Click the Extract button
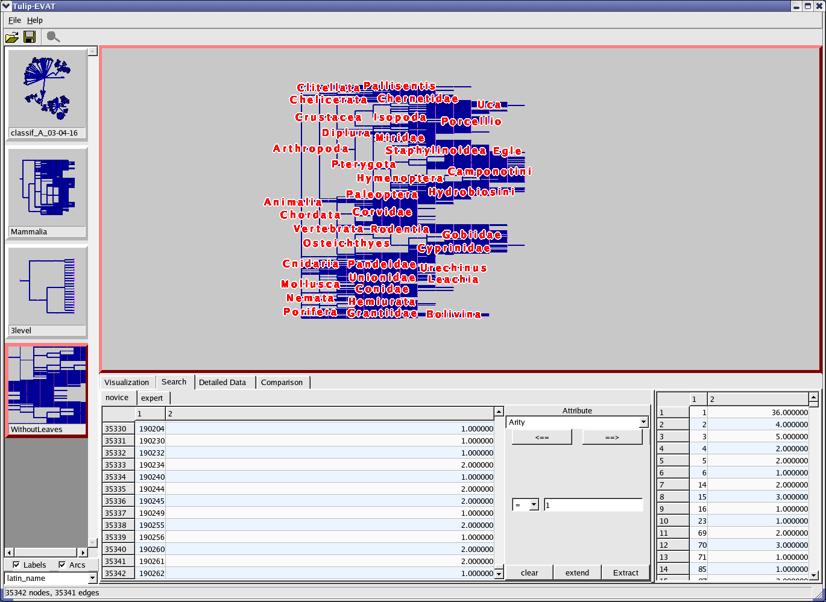This screenshot has height=602, width=826. (x=625, y=572)
